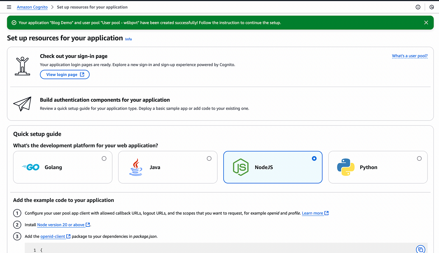Click the Quick setup guide heading
Screen dimensions: 439x253
[37, 134]
